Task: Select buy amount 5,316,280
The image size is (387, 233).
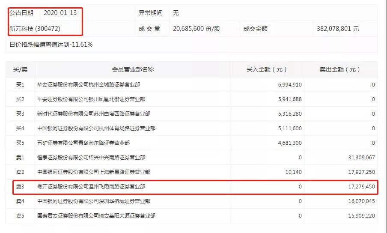Action: [x=290, y=114]
